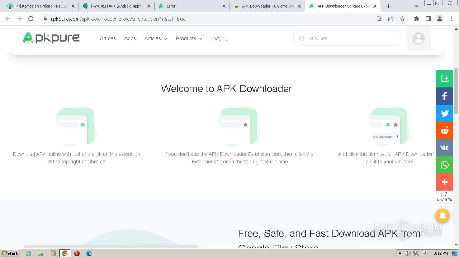Viewport: 459px width, 258px height.
Task: Switch to APK Downloader Chrome Web Store tab
Action: pyautogui.click(x=267, y=6)
